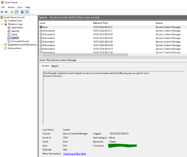Toggle the Show/Hide Action Pane icon
This screenshot has height=157, width=187.
[x=27, y=12]
